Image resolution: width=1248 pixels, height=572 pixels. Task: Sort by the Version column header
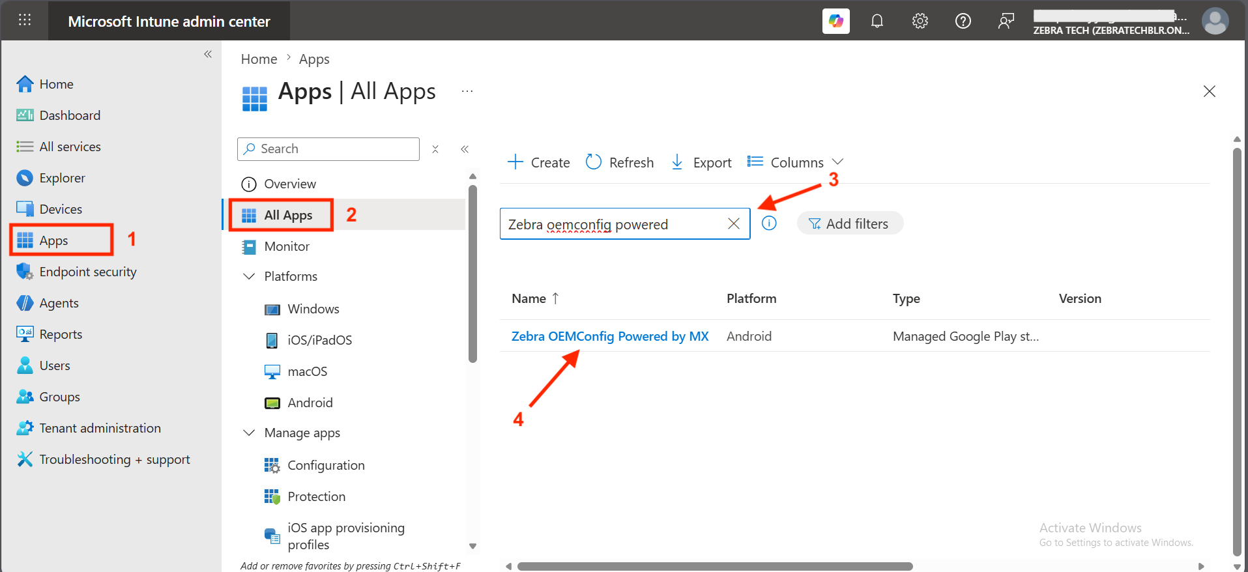click(x=1080, y=298)
